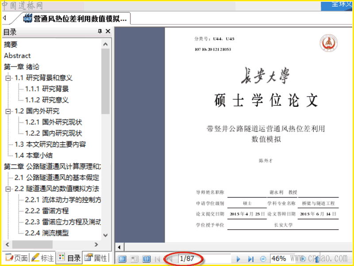This screenshot has height=266, width=354.
Task: Select 2.2 隧道通风的数值模拟方法 entry
Action: point(57,189)
